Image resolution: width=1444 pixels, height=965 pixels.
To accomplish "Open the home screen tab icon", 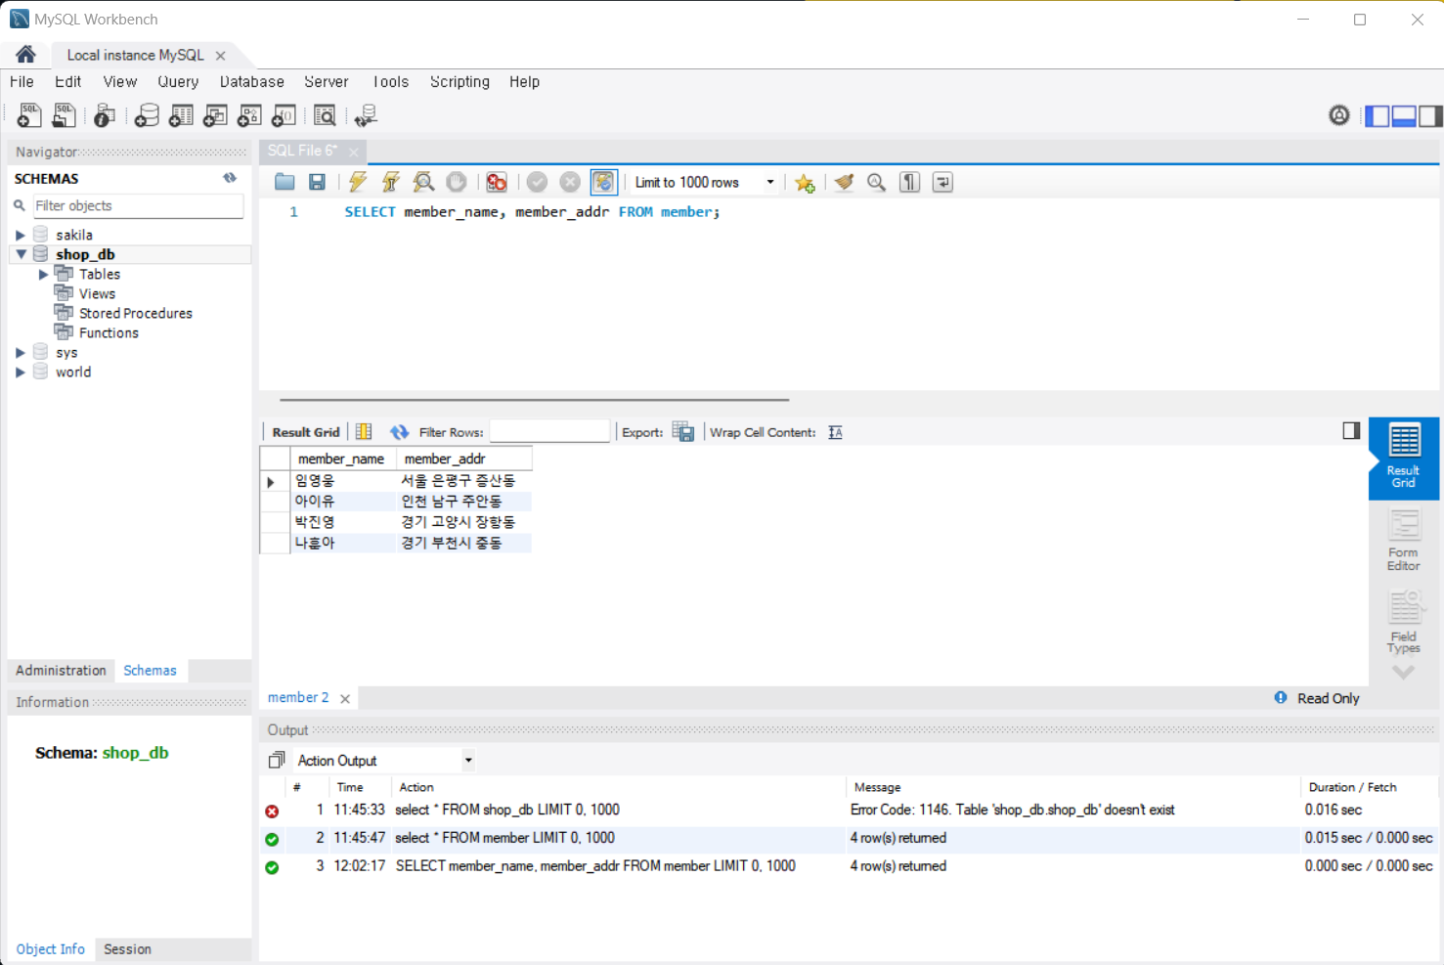I will point(25,55).
